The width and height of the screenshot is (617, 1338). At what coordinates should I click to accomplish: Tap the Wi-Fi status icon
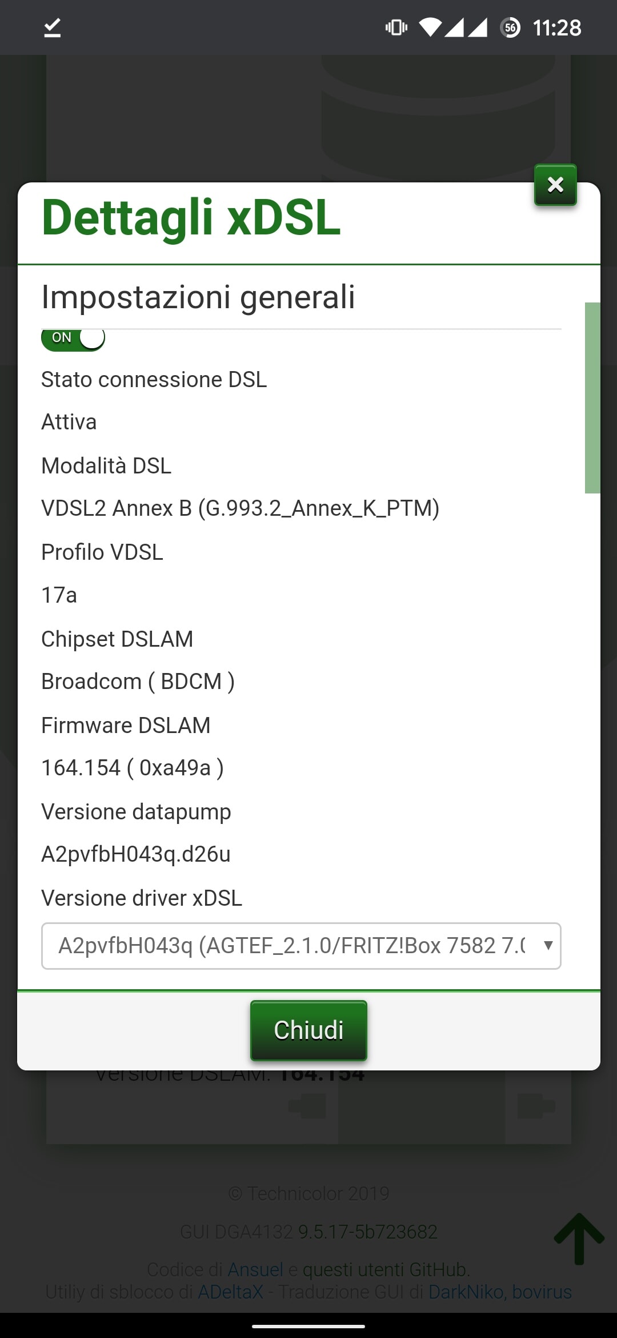point(430,27)
